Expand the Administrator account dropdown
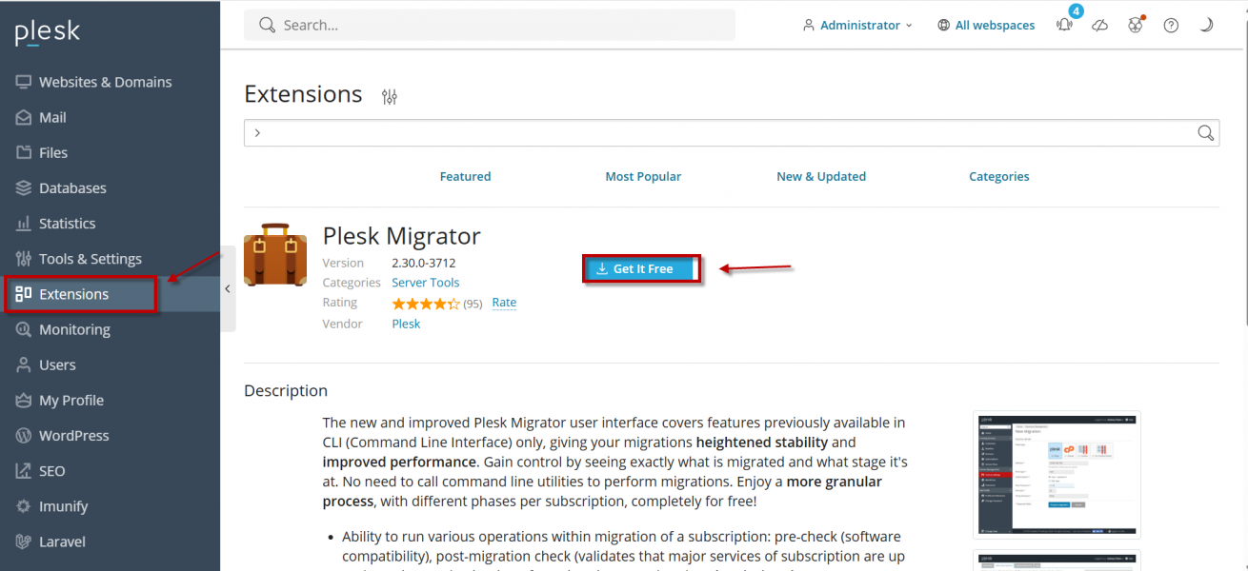1248x571 pixels. click(x=857, y=26)
